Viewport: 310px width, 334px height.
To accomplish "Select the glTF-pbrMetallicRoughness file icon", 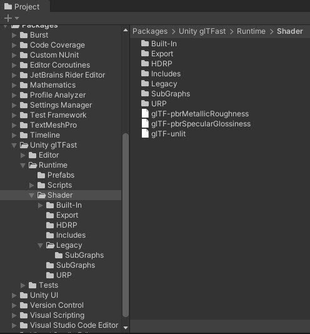I will (145, 114).
